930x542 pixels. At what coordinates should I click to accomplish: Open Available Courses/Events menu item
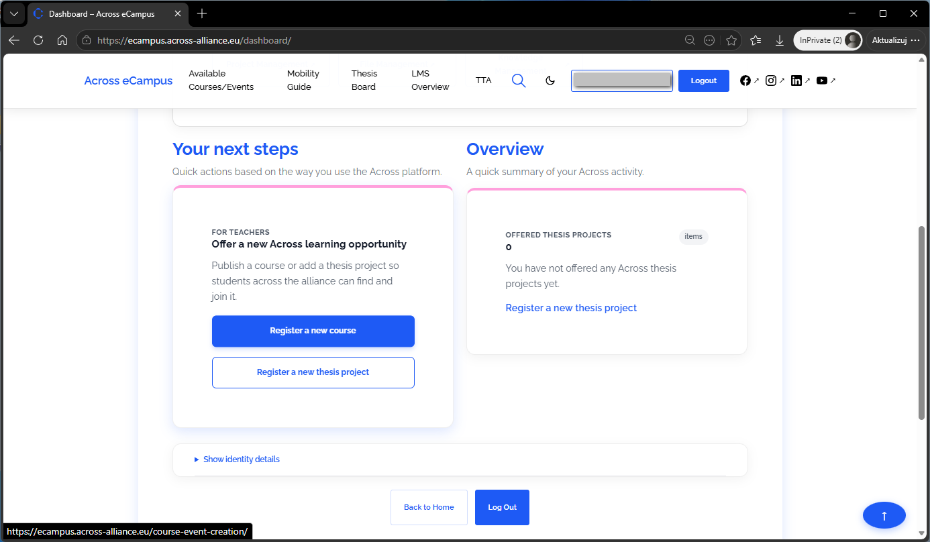point(221,80)
